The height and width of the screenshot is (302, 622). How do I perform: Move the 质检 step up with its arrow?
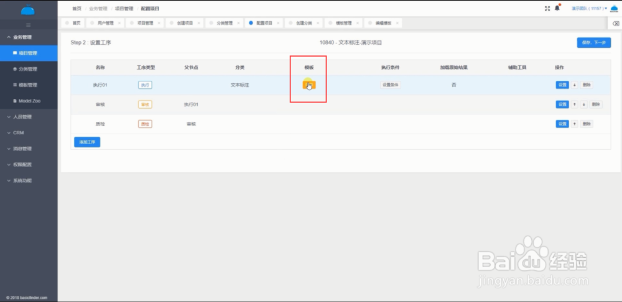(575, 124)
